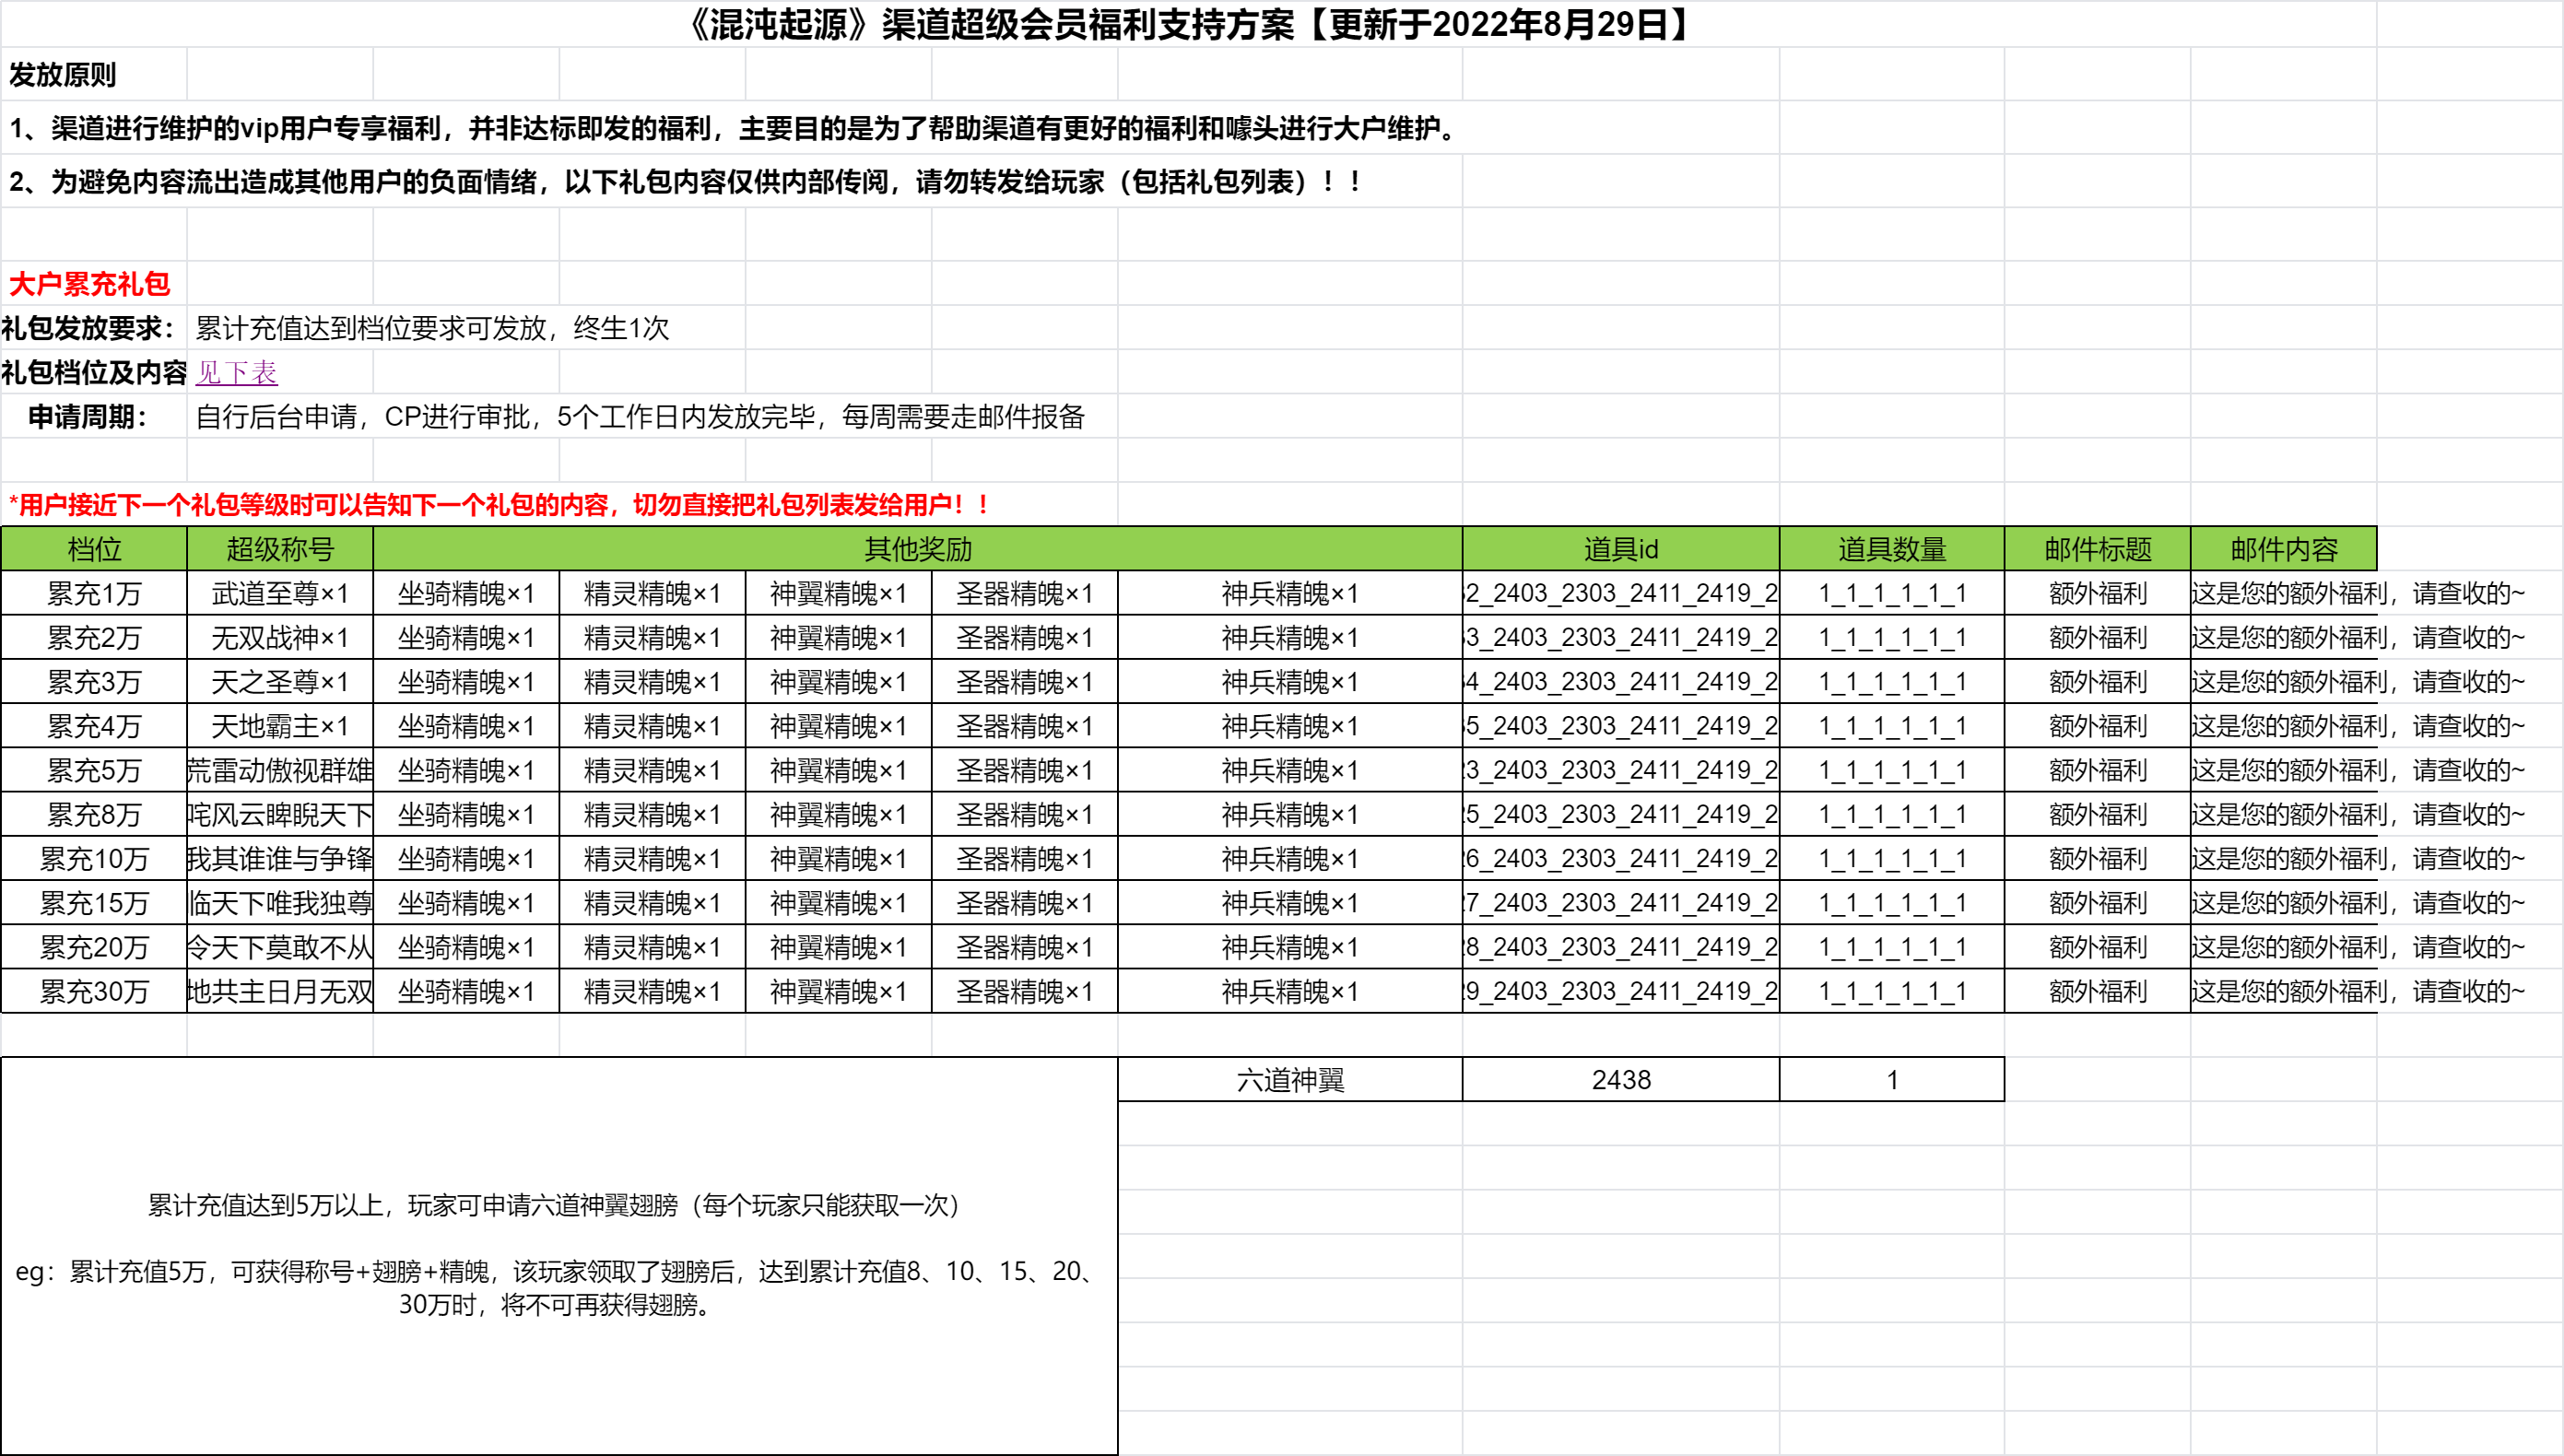Select the text starting 自行后台申请，CP进行审批
The image size is (2564, 1456).
[640, 417]
